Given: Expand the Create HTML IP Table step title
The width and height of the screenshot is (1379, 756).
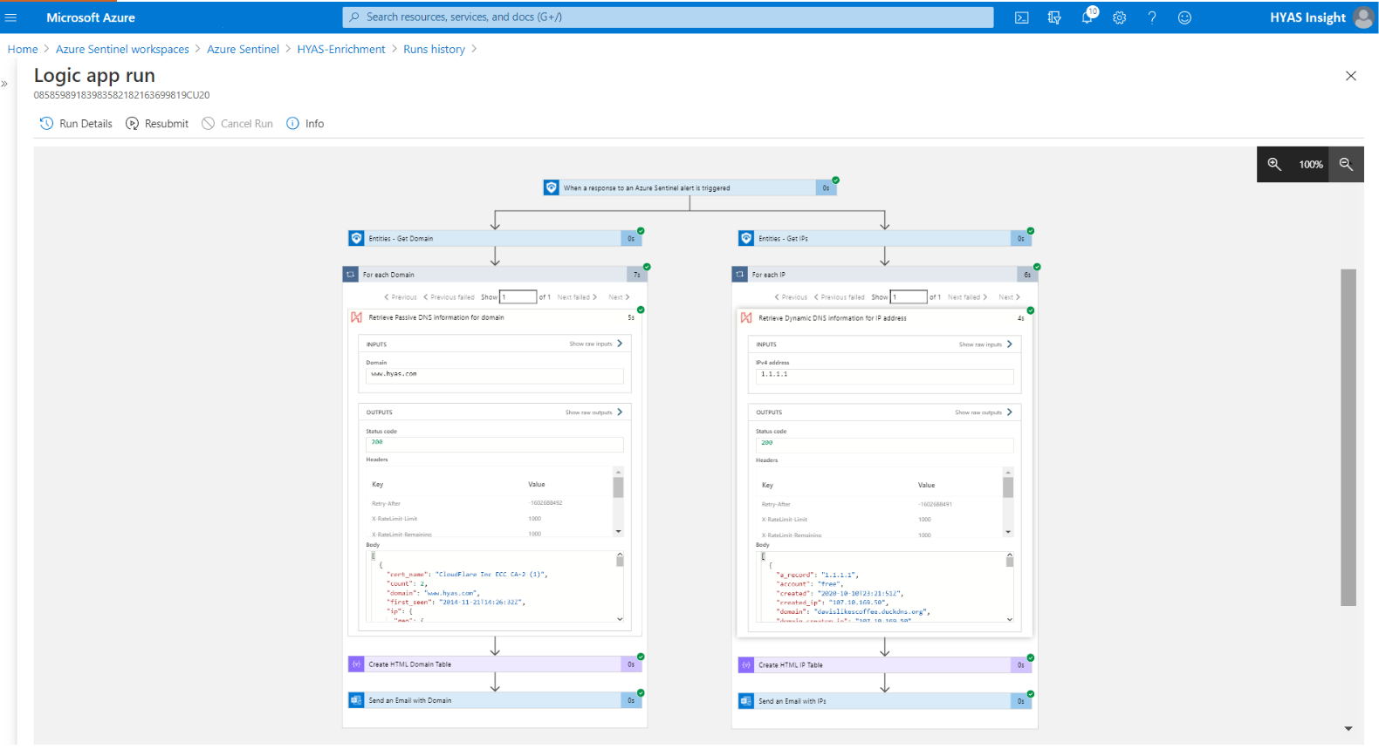Looking at the screenshot, I should [791, 665].
